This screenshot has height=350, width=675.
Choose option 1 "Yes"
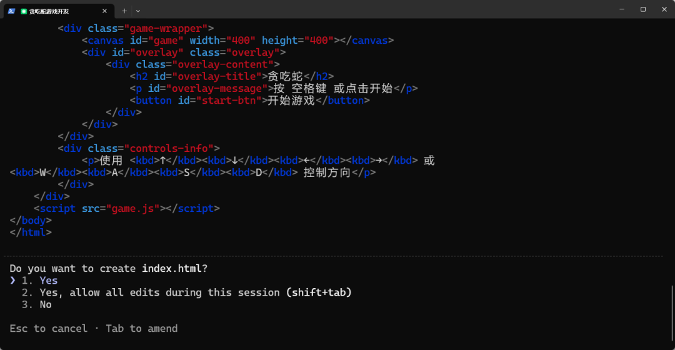[x=48, y=281]
